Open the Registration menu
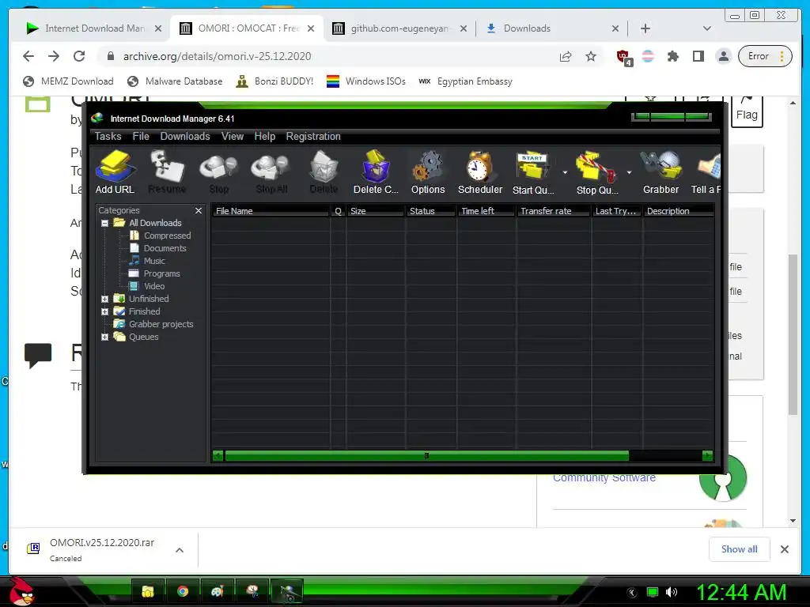Screen dimensions: 810x607 click(313, 136)
